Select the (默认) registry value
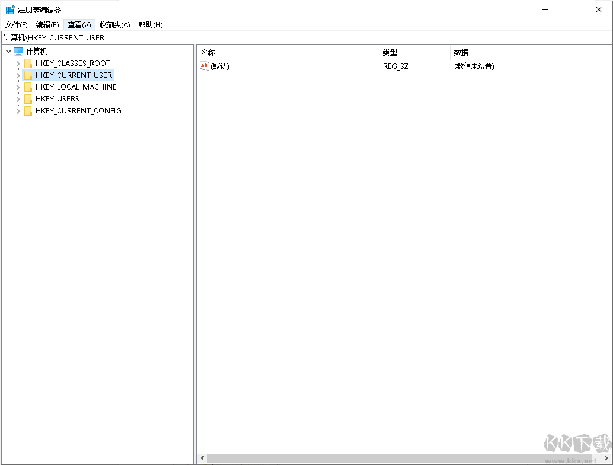This screenshot has height=465, width=613. 219,66
